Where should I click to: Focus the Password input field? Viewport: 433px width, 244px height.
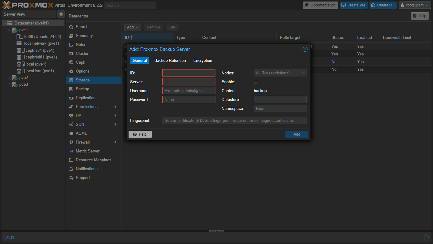(x=189, y=99)
